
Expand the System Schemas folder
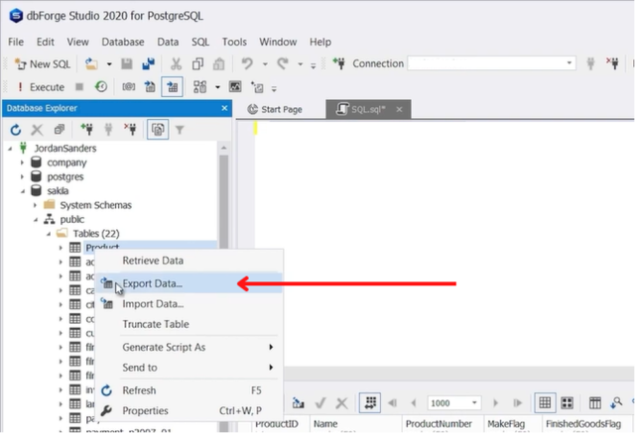(x=35, y=205)
